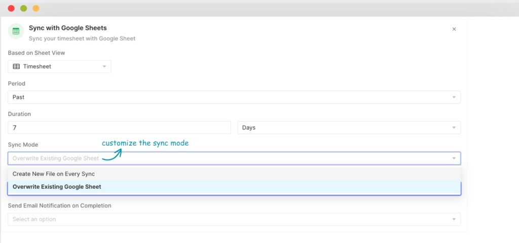The width and height of the screenshot is (519, 243).
Task: Click the Period label
Action: [x=17, y=84]
